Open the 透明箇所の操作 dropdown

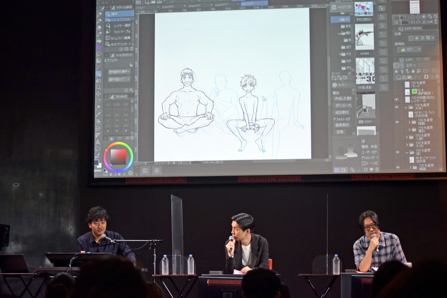click(119, 72)
